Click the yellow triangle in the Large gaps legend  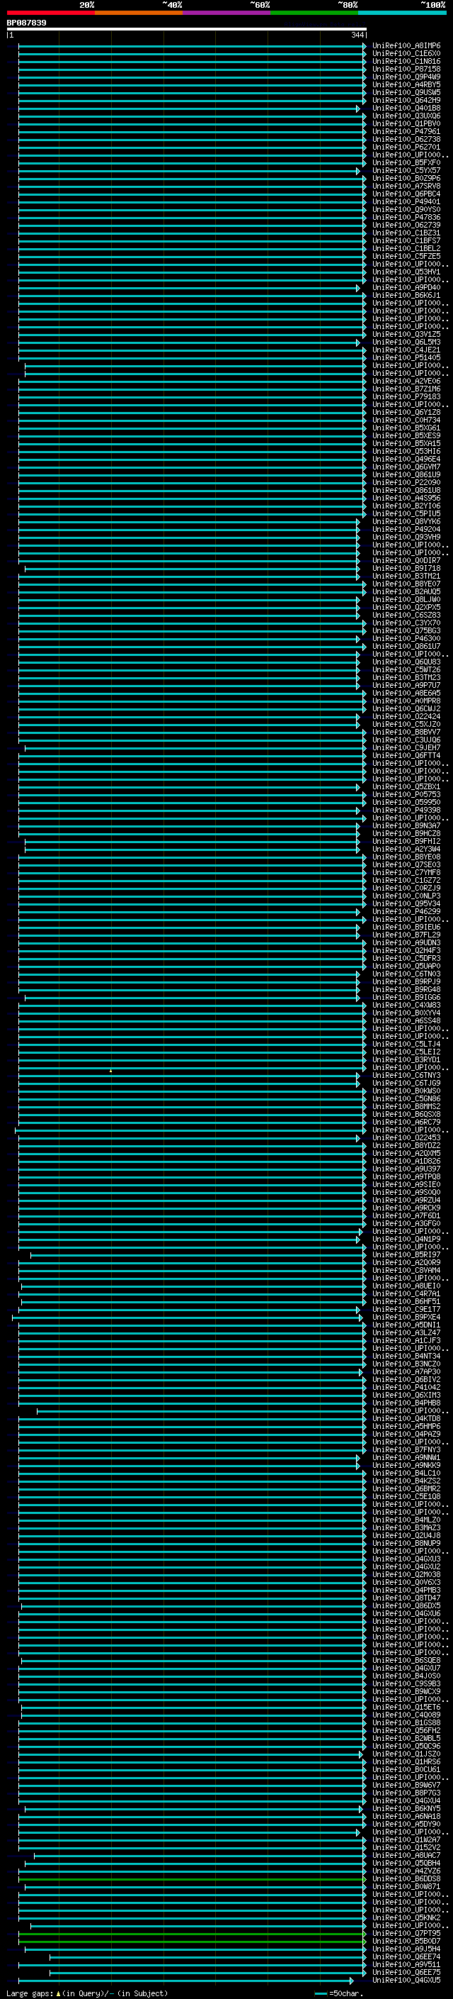pos(58,1993)
